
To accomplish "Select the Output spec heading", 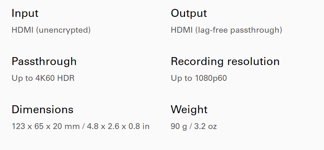I will [x=189, y=13].
